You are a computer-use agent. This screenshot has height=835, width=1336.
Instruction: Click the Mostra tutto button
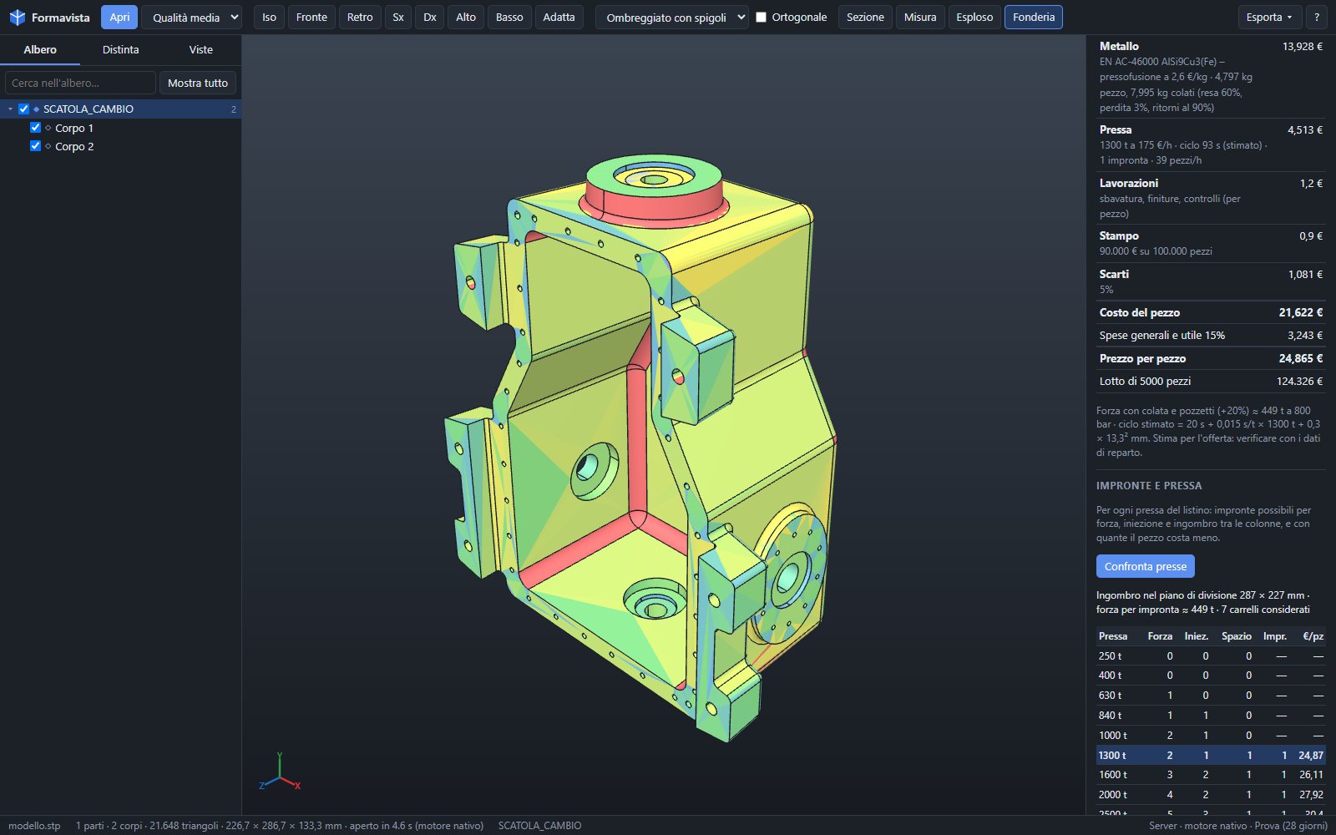pos(198,83)
